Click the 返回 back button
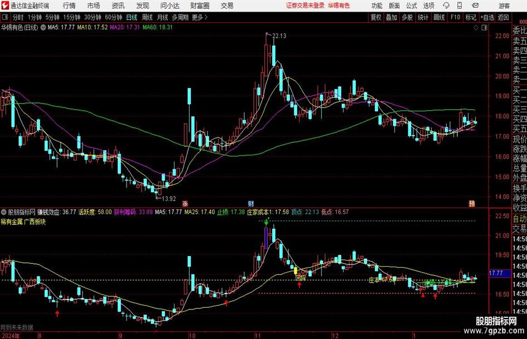This screenshot has width=527, height=339. 503,17
